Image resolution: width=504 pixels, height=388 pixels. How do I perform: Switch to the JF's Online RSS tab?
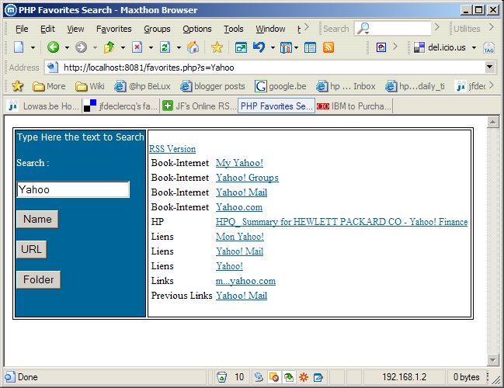200,106
